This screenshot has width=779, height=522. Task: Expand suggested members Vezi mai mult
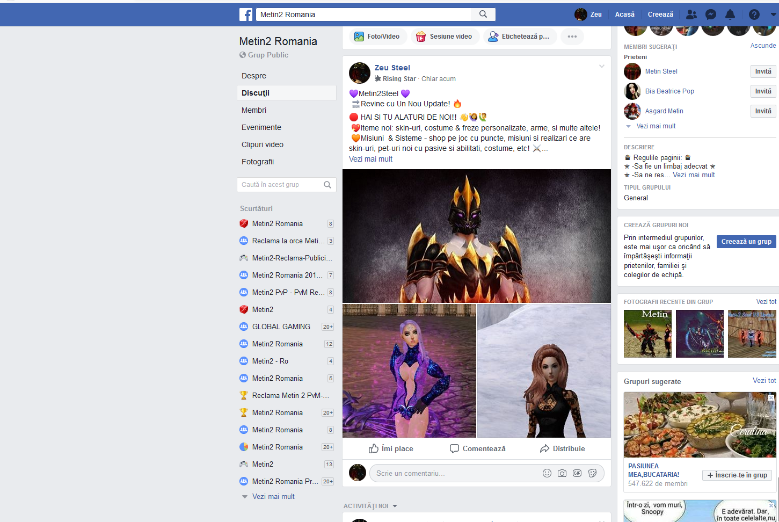click(x=656, y=126)
